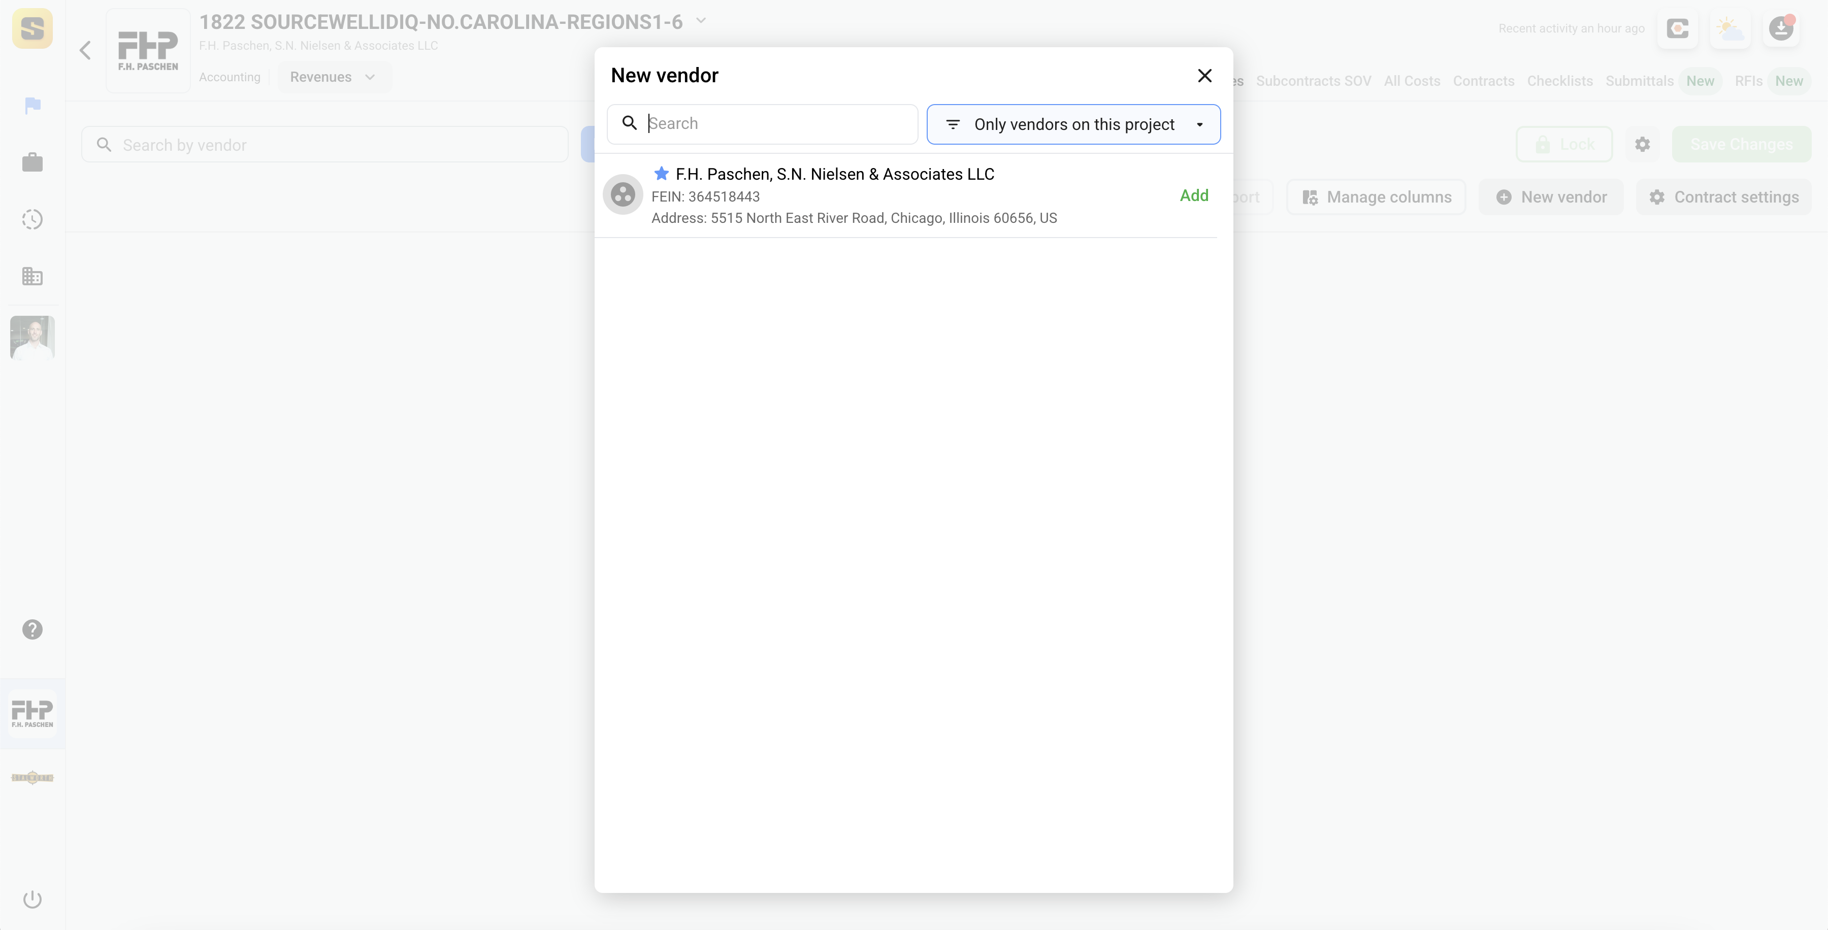Open the settings gear next to Lock

point(1642,145)
